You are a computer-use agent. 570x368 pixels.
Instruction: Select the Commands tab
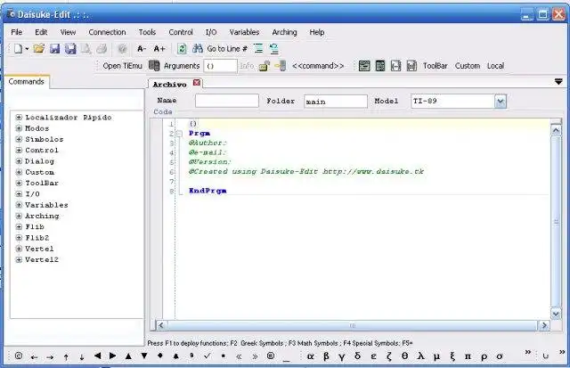[x=26, y=81]
